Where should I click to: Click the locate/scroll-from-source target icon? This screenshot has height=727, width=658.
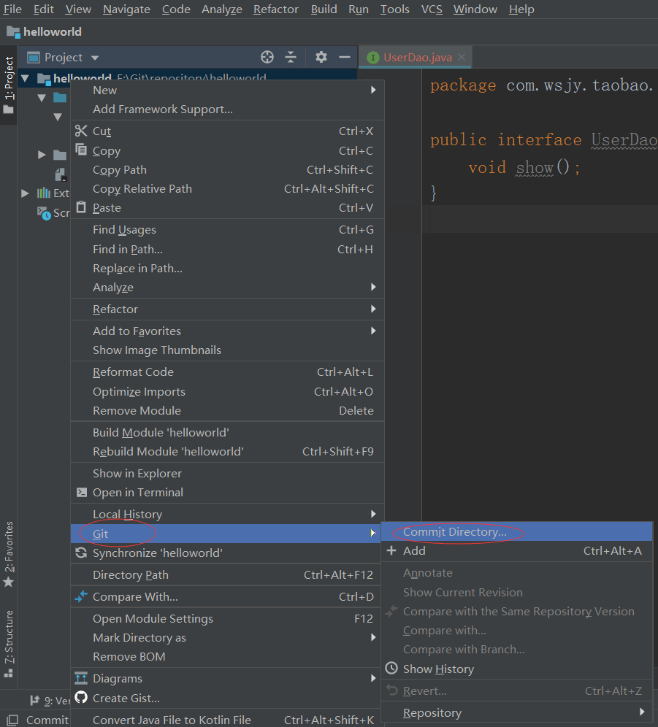tap(267, 57)
